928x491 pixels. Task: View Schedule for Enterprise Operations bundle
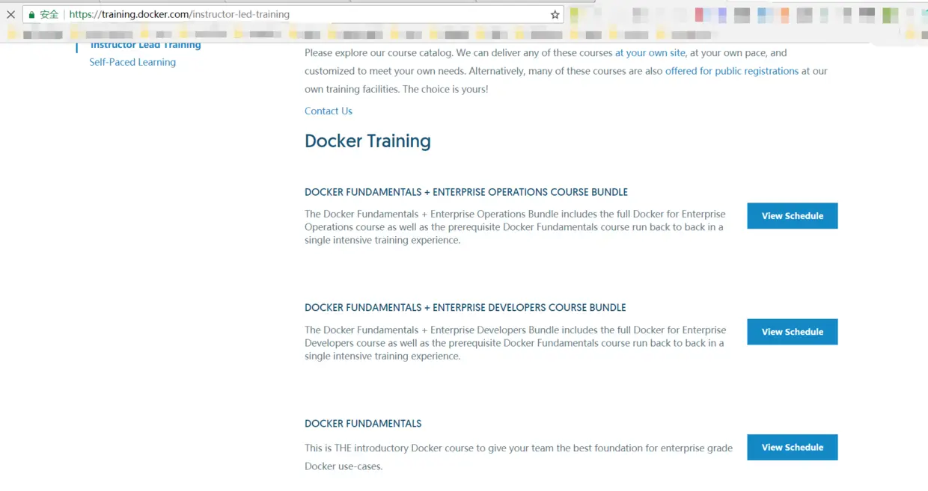[792, 216]
